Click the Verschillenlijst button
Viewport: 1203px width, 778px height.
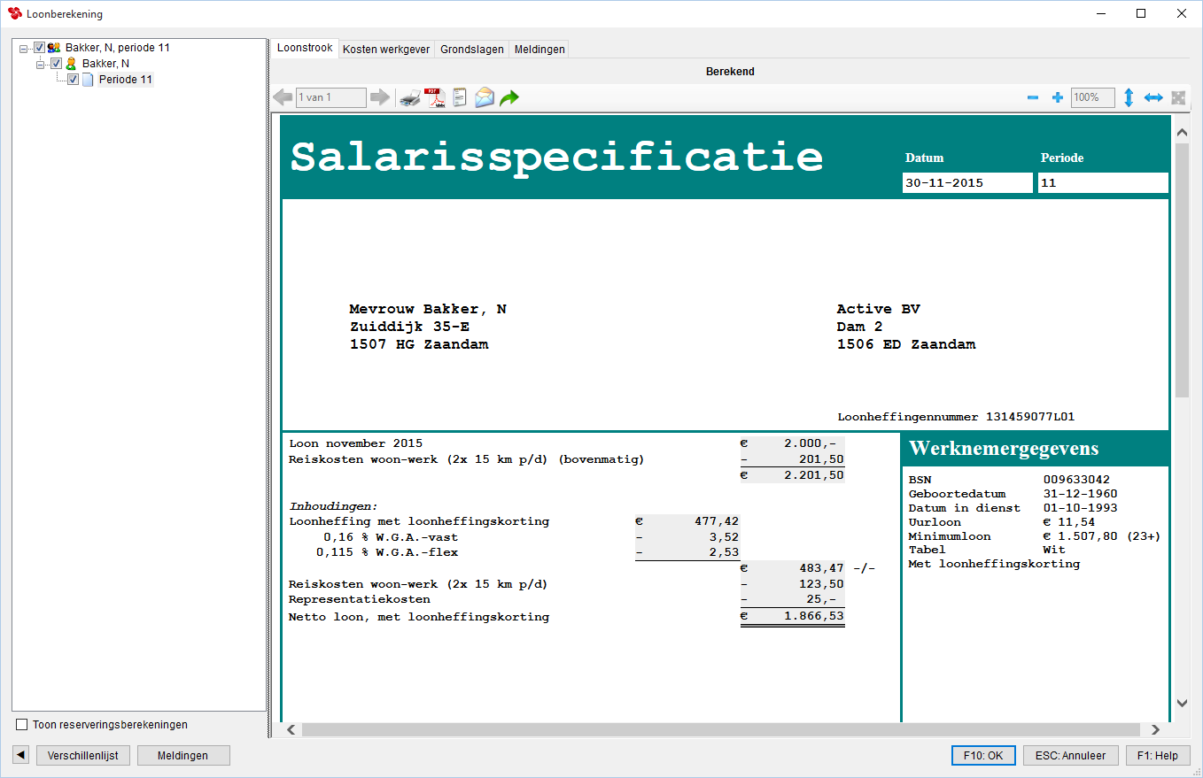[83, 755]
